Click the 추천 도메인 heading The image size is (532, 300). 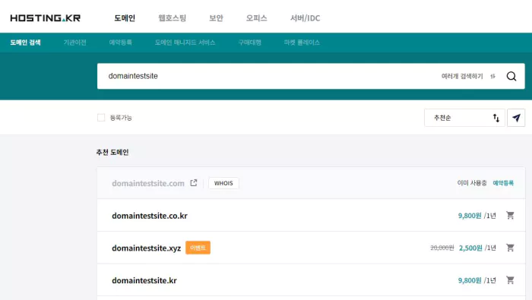[112, 152]
